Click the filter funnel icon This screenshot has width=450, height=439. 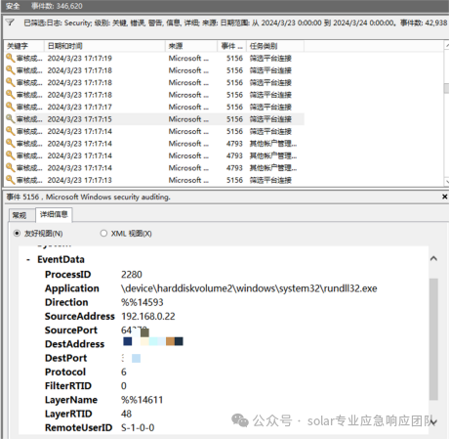tap(10, 22)
